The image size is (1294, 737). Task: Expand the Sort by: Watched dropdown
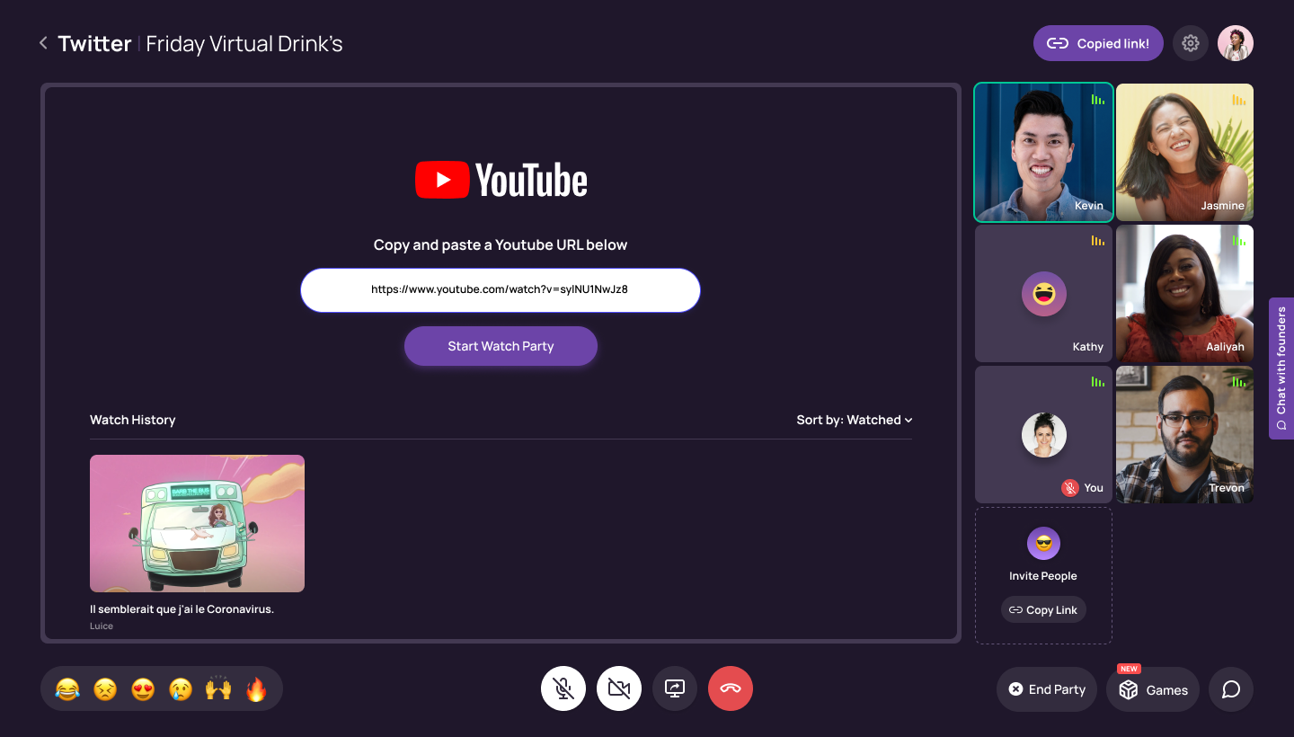pyautogui.click(x=855, y=420)
